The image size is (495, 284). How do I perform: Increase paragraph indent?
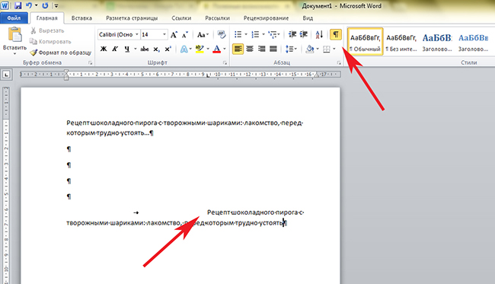pyautogui.click(x=304, y=34)
